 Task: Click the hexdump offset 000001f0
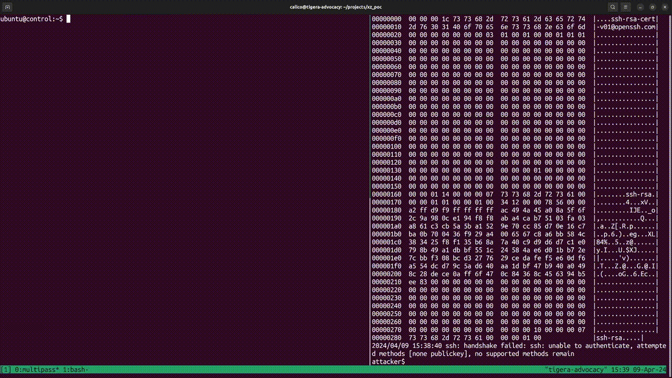pyautogui.click(x=386, y=266)
